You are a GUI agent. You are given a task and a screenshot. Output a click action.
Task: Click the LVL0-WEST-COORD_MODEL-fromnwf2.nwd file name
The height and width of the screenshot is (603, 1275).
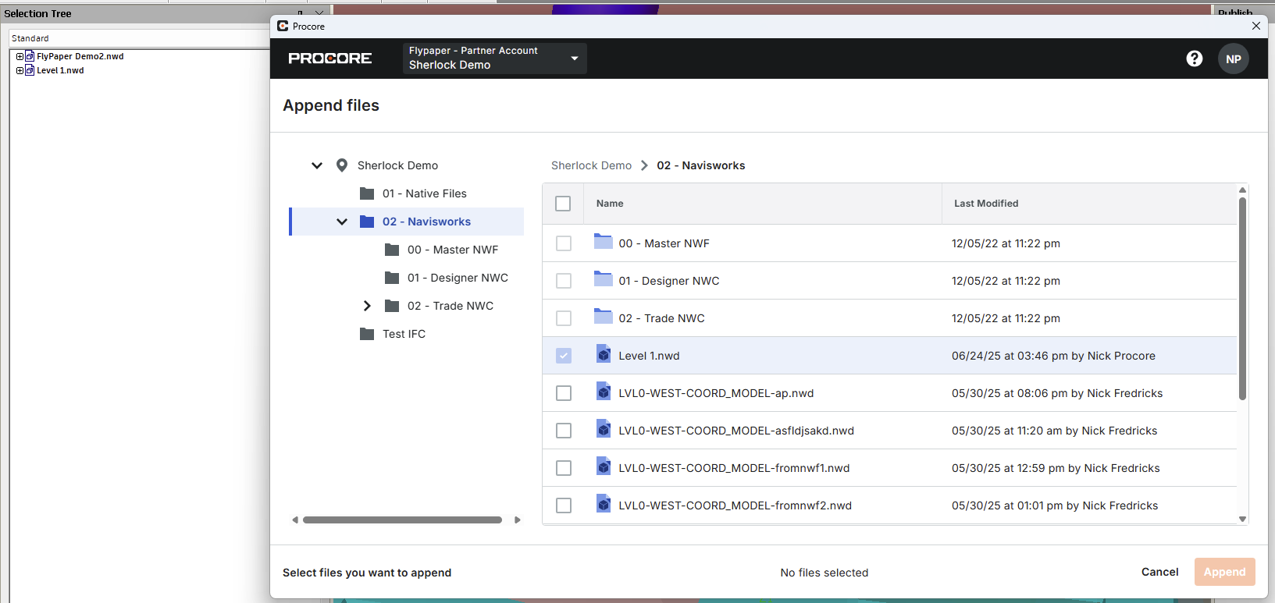(x=735, y=505)
